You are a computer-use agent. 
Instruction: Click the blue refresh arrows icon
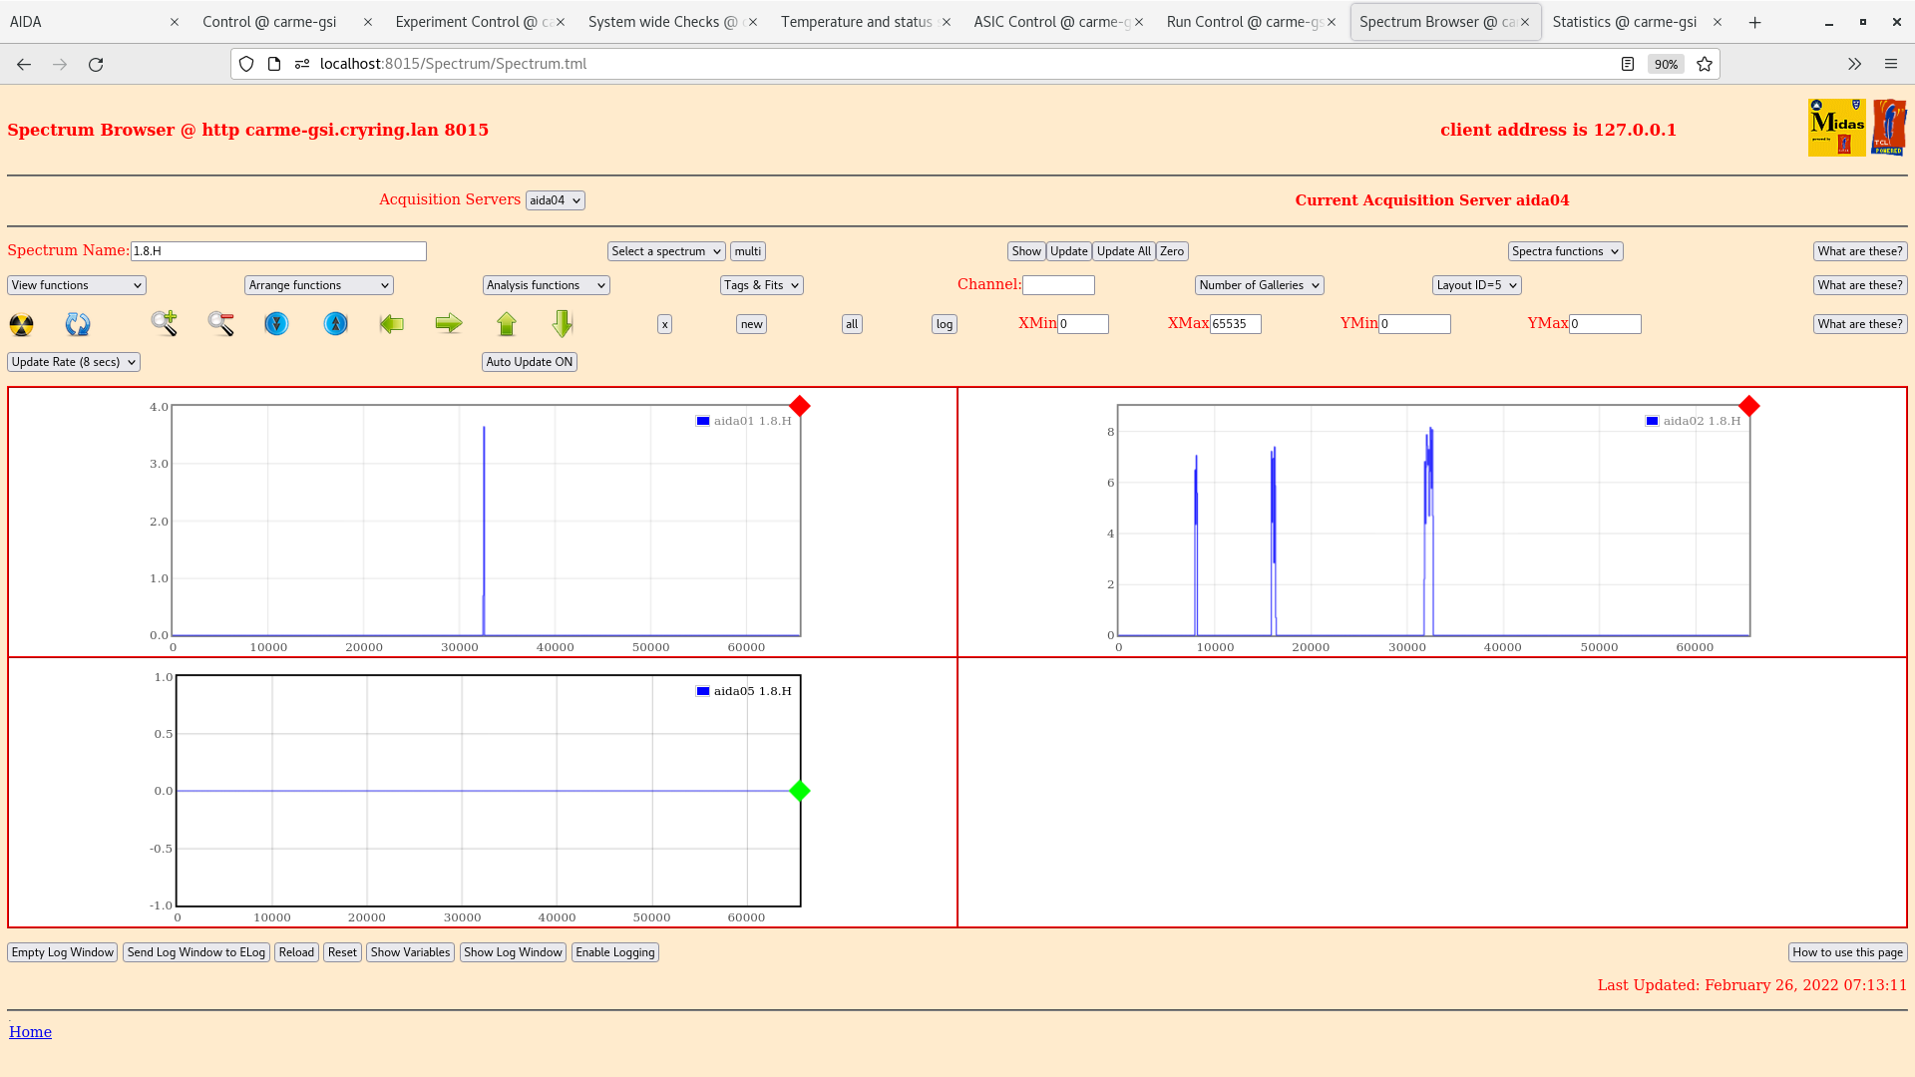(78, 324)
